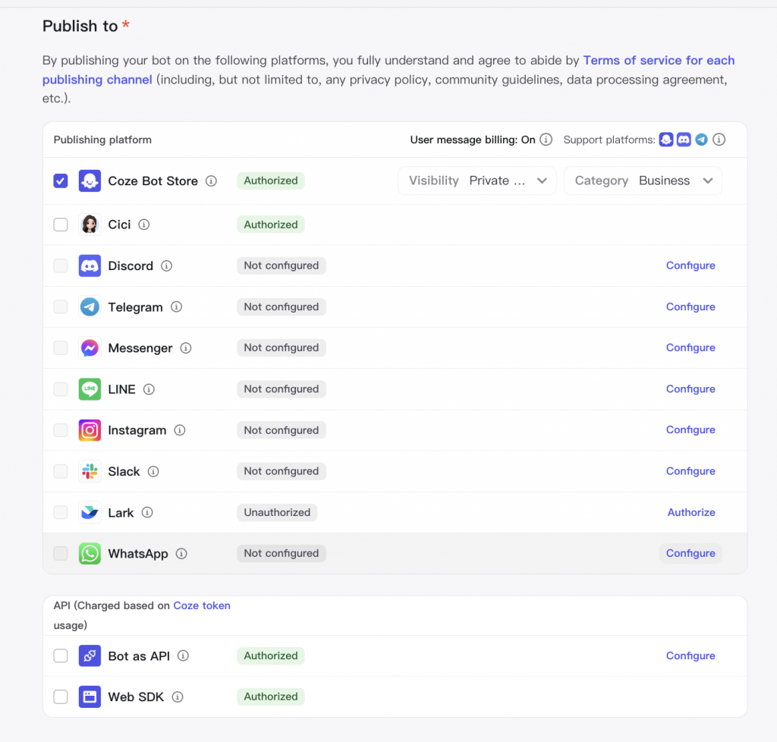Click Configure for WhatsApp
The width and height of the screenshot is (777, 742).
click(690, 553)
